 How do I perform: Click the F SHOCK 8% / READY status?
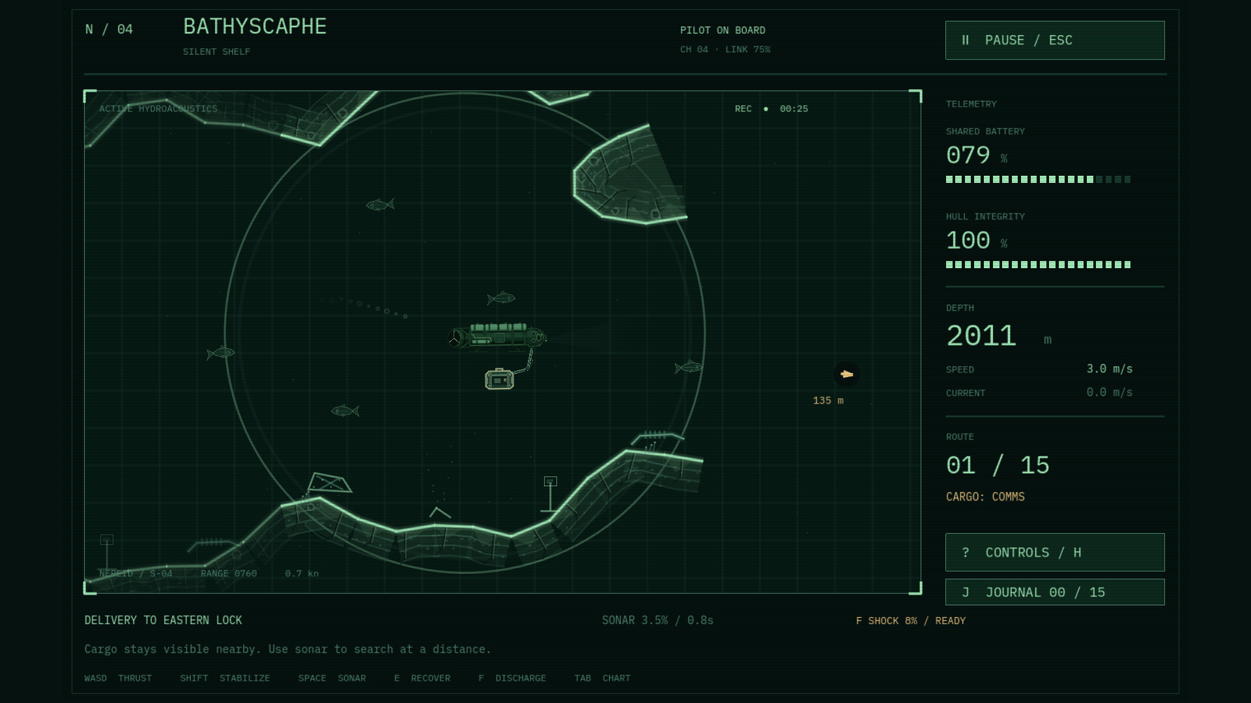click(911, 621)
